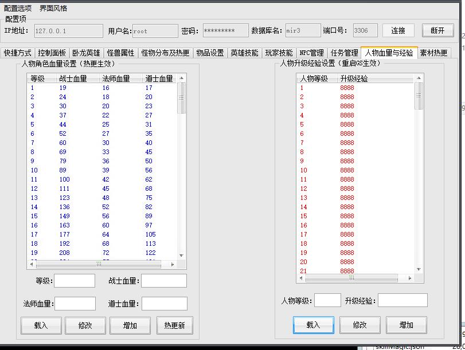Click up arrow of experience list scrollbar
Image resolution: width=465 pixels, height=350 pixels.
click(x=419, y=78)
